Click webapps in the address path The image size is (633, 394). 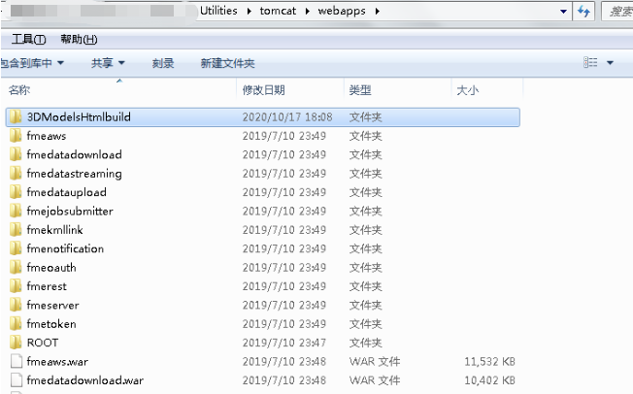coord(342,11)
